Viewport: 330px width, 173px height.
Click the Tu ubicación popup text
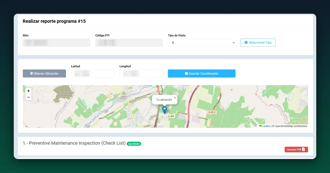164,100
